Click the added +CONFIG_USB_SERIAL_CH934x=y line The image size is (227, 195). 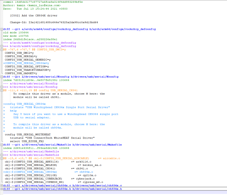(x=26, y=63)
